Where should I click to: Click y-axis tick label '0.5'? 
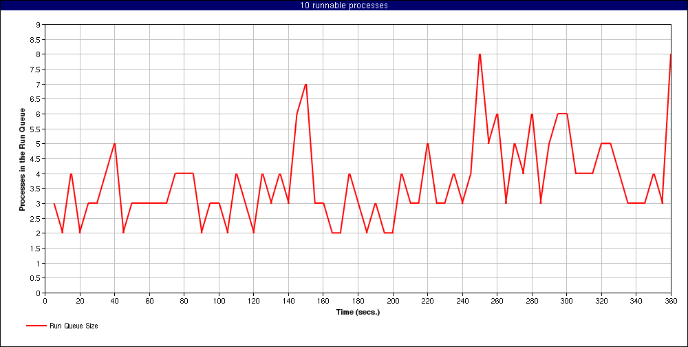(36, 278)
